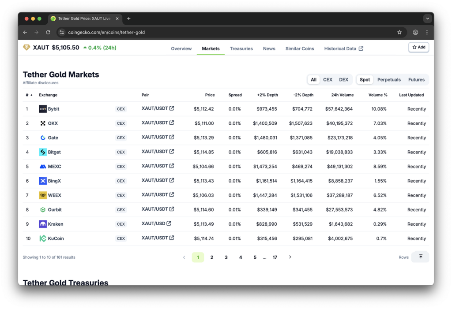Image resolution: width=452 pixels, height=309 pixels.
Task: Click the browser address bar URL
Action: 106,32
